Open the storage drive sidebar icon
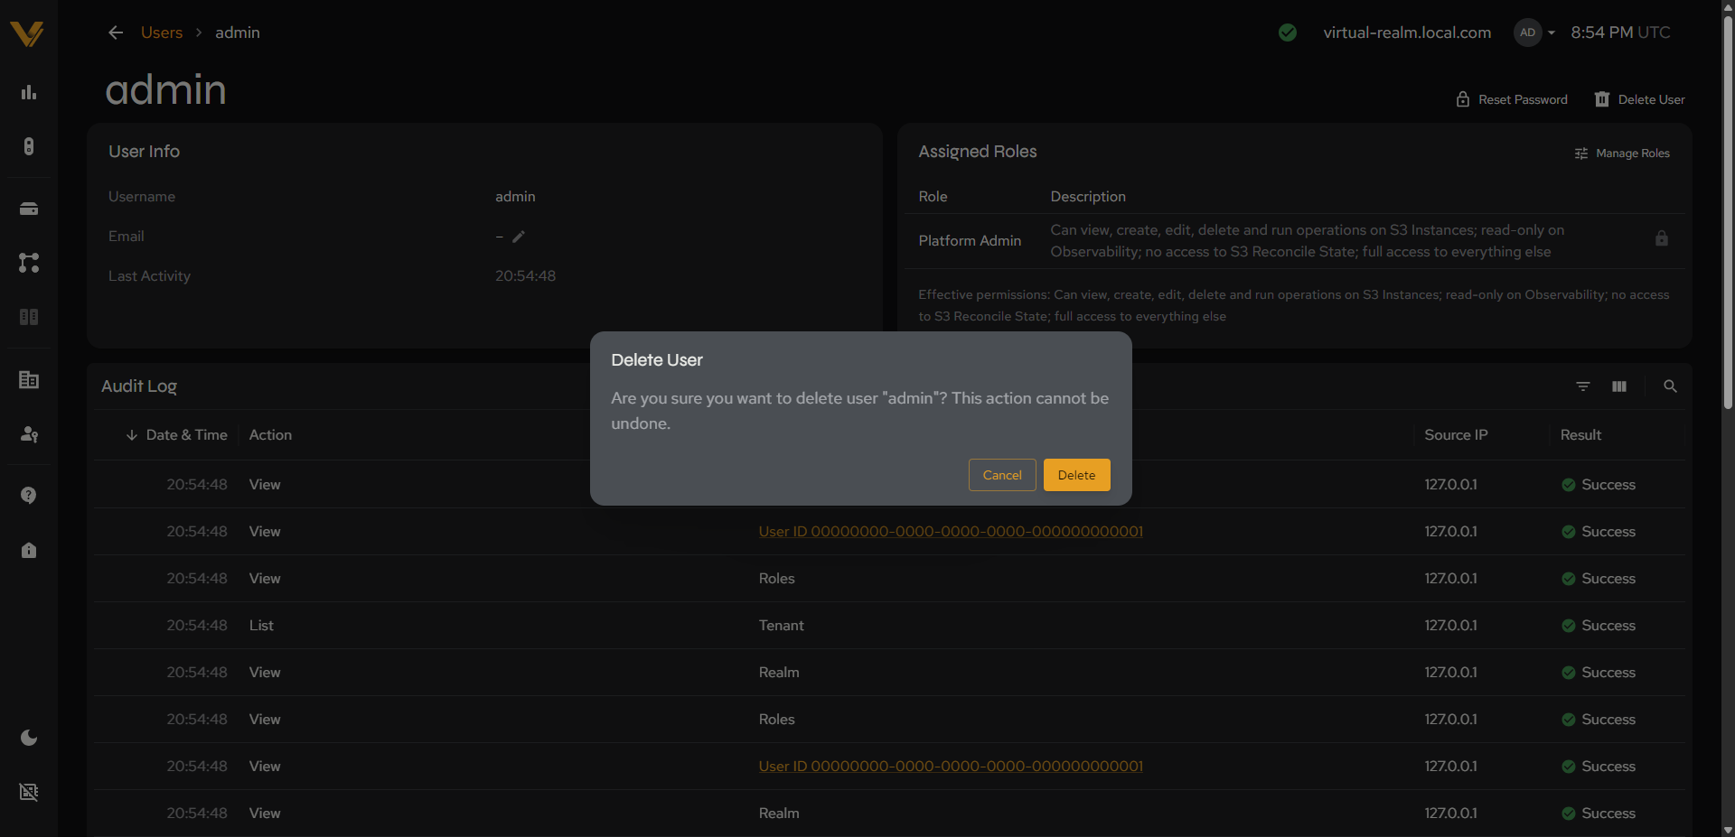Viewport: 1735px width, 837px height. coord(29,209)
